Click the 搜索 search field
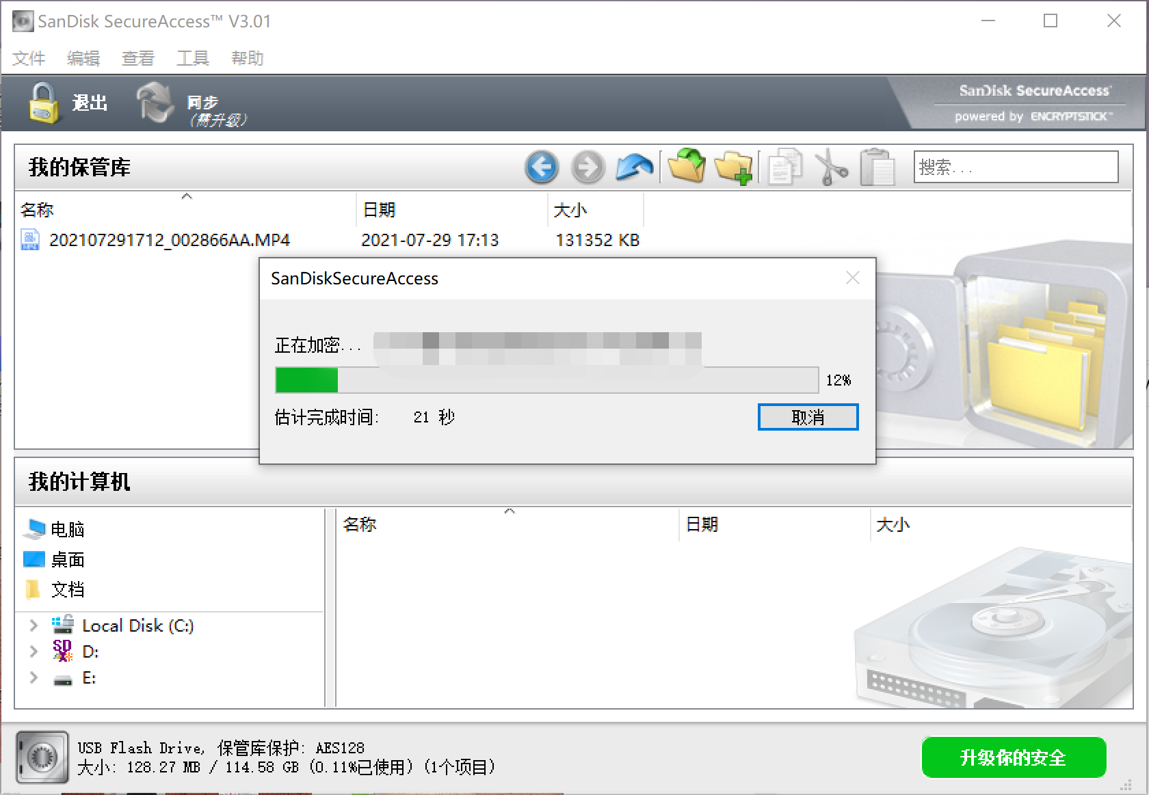The height and width of the screenshot is (795, 1149). (x=1016, y=167)
